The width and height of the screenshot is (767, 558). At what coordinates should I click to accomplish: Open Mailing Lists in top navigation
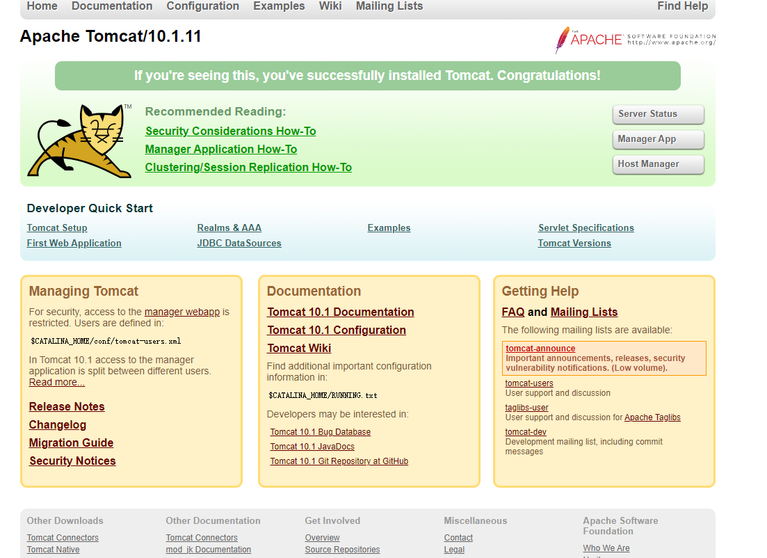(x=389, y=6)
